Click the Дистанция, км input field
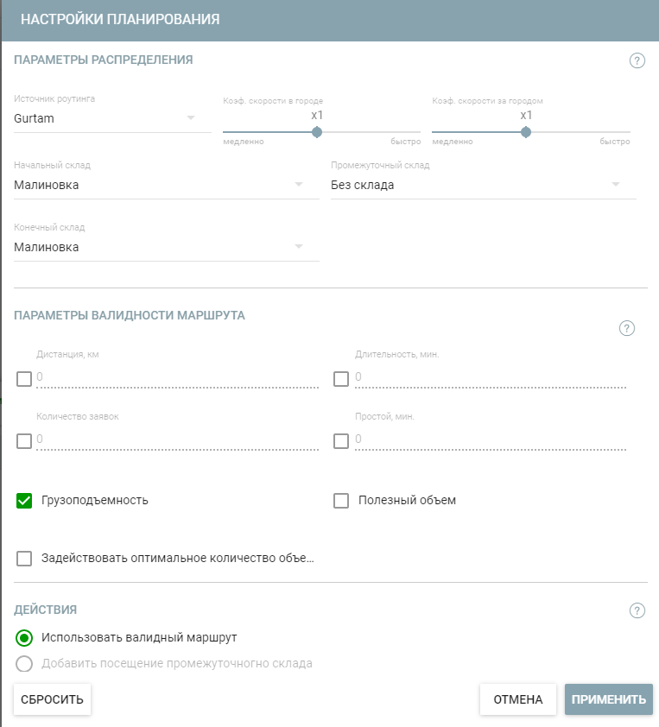This screenshot has width=659, height=727. [x=177, y=378]
